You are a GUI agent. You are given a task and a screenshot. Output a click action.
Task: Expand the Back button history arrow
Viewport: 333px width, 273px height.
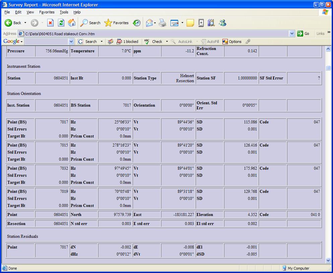(25, 23)
